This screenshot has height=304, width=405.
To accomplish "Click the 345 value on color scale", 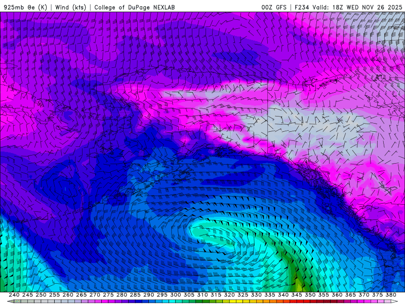I will [x=297, y=295].
